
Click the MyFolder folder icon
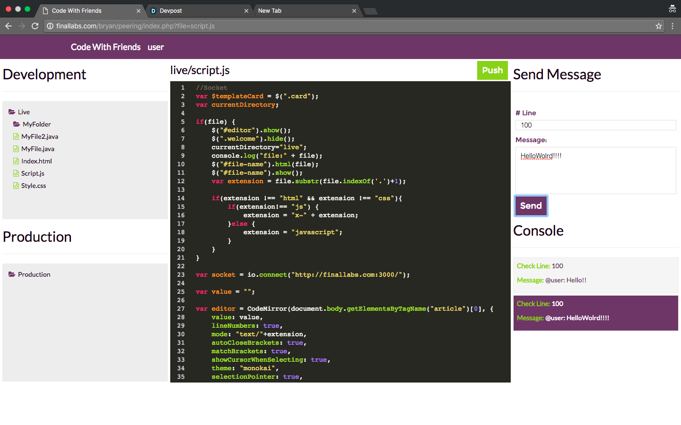click(17, 124)
